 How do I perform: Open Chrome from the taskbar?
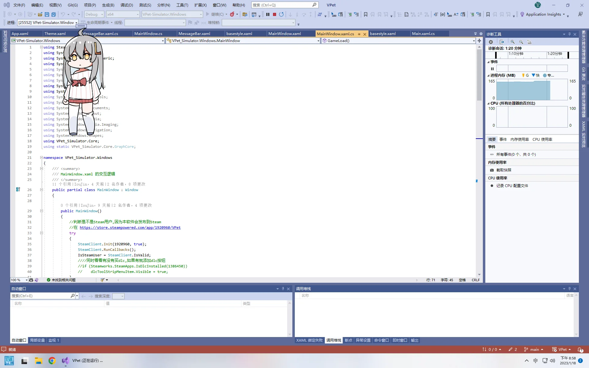(52, 361)
